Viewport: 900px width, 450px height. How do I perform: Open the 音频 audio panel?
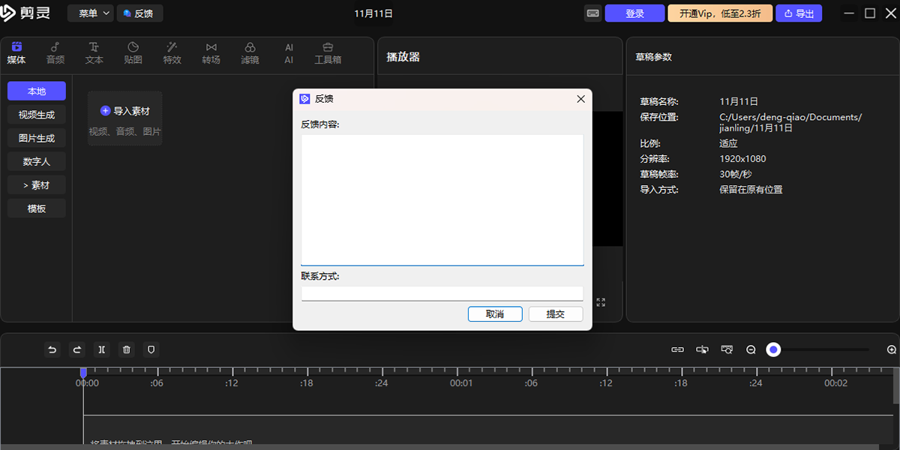[x=55, y=52]
